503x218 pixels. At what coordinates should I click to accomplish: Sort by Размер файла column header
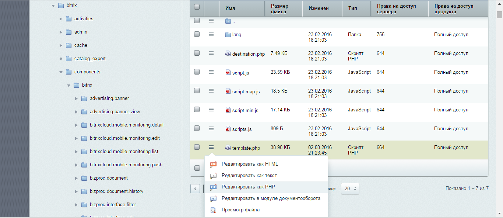(x=284, y=8)
